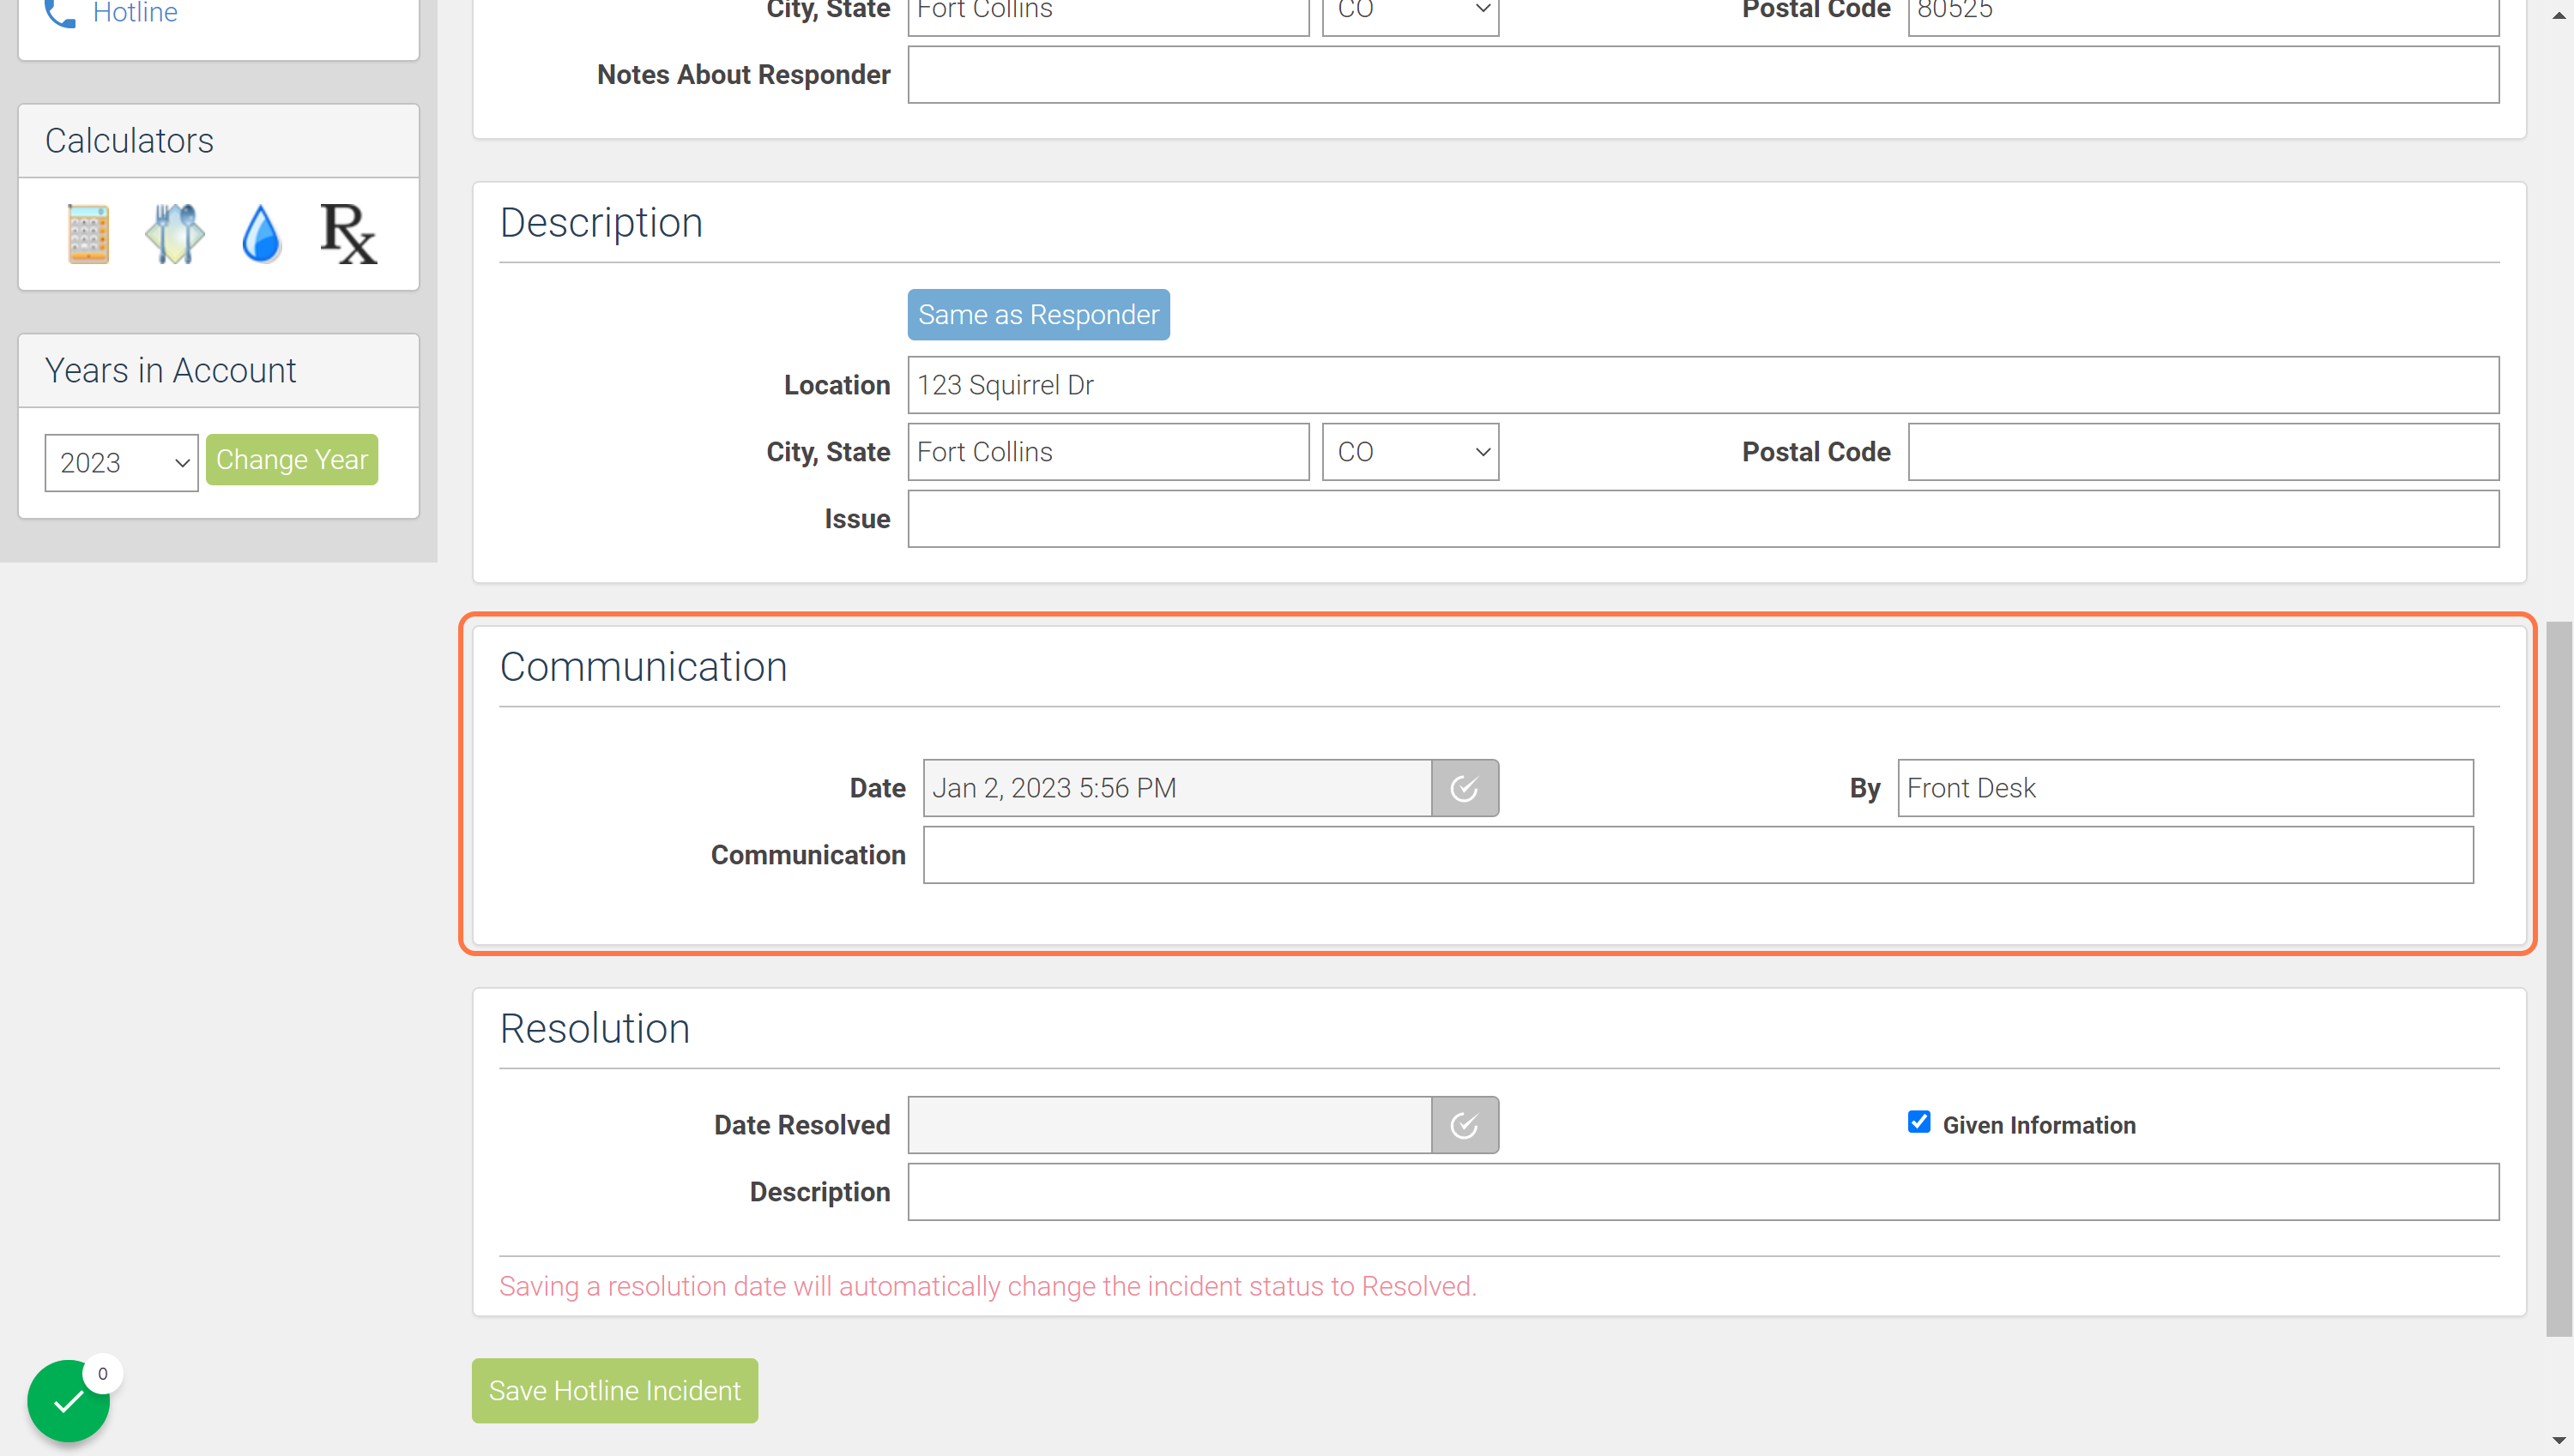Click Save Hotline Incident button
Image resolution: width=2574 pixels, height=1456 pixels.
pyautogui.click(x=614, y=1390)
